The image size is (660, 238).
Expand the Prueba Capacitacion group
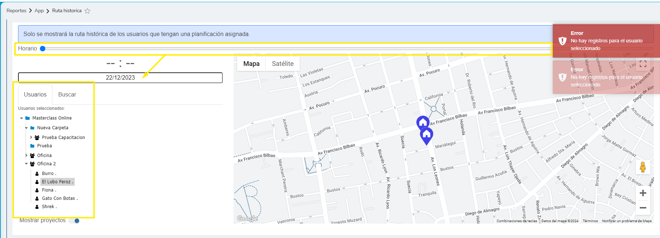pyautogui.click(x=31, y=138)
